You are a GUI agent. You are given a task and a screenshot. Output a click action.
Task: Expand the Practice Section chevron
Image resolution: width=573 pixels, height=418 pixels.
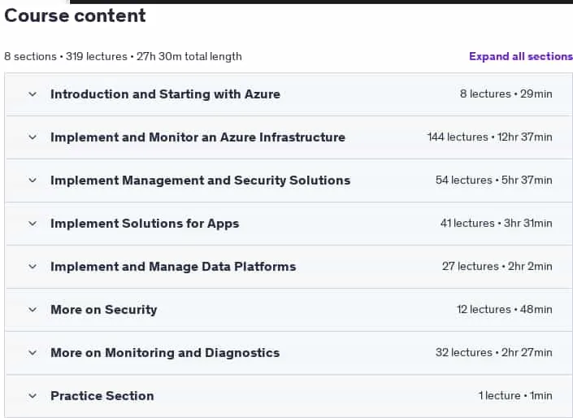click(x=33, y=396)
